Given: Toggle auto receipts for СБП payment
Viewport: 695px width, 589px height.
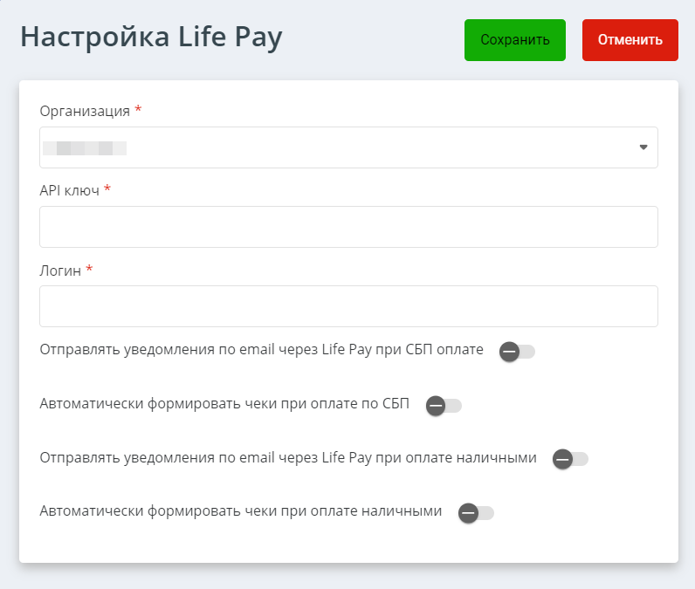Looking at the screenshot, I should (444, 406).
